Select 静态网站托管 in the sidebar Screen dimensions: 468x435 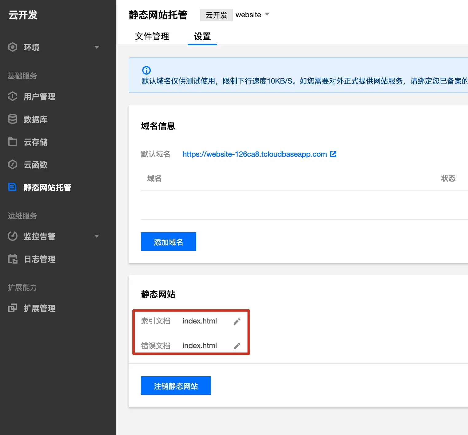tap(48, 187)
